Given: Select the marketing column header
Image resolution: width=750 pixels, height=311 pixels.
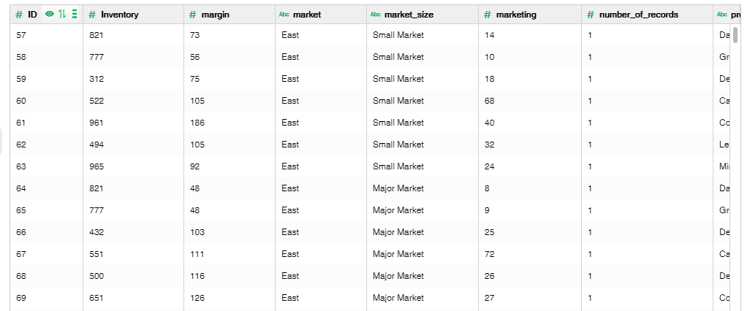Looking at the screenshot, I should (530, 15).
